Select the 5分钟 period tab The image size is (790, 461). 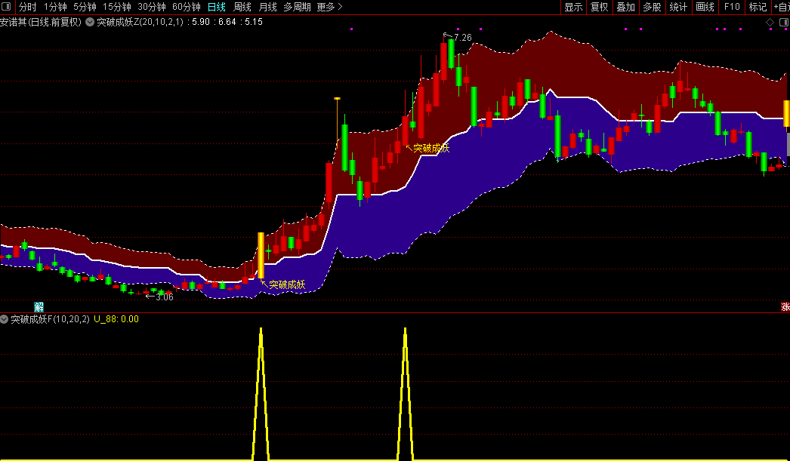[85, 7]
